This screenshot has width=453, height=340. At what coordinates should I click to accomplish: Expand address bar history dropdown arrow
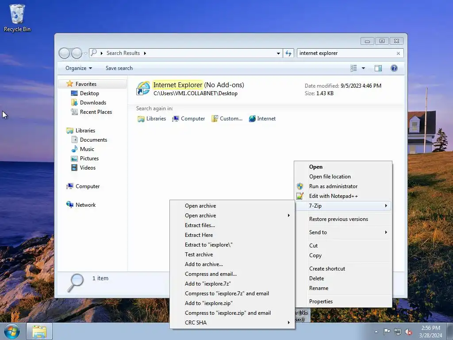[x=278, y=53]
